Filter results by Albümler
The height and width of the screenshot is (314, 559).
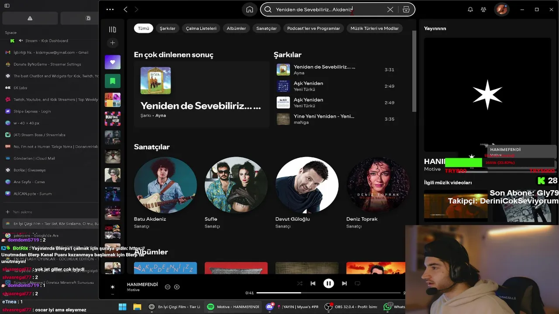coord(236,28)
